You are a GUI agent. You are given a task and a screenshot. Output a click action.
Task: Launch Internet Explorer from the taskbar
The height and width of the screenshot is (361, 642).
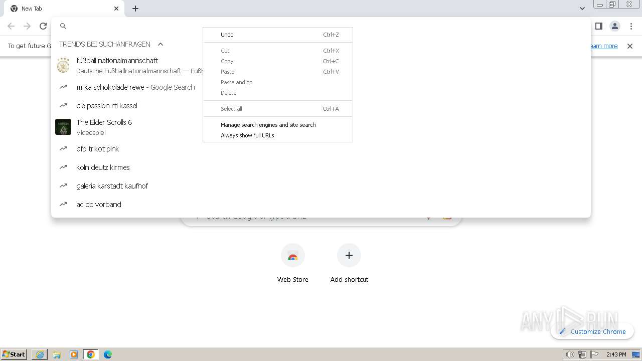[40, 354]
